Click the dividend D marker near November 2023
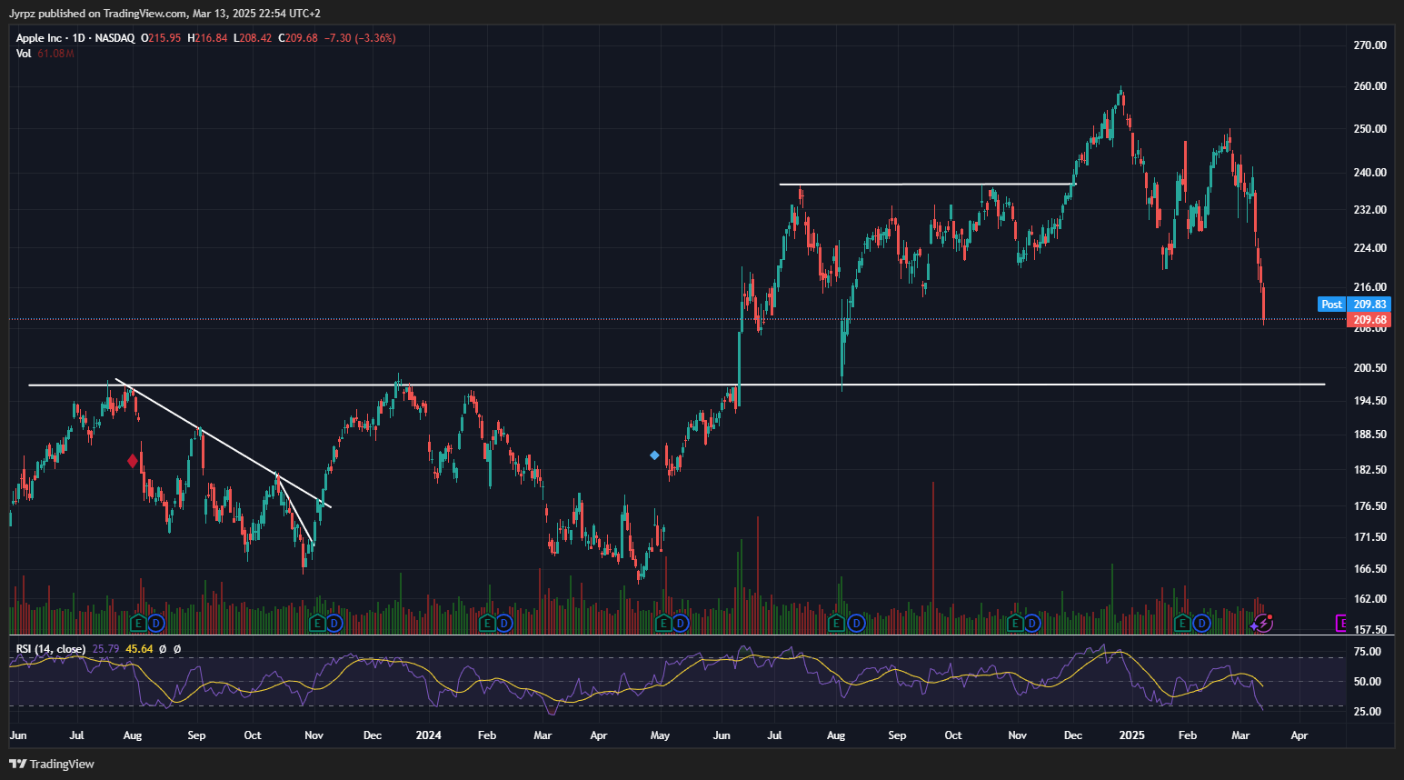1404x780 pixels. (334, 623)
